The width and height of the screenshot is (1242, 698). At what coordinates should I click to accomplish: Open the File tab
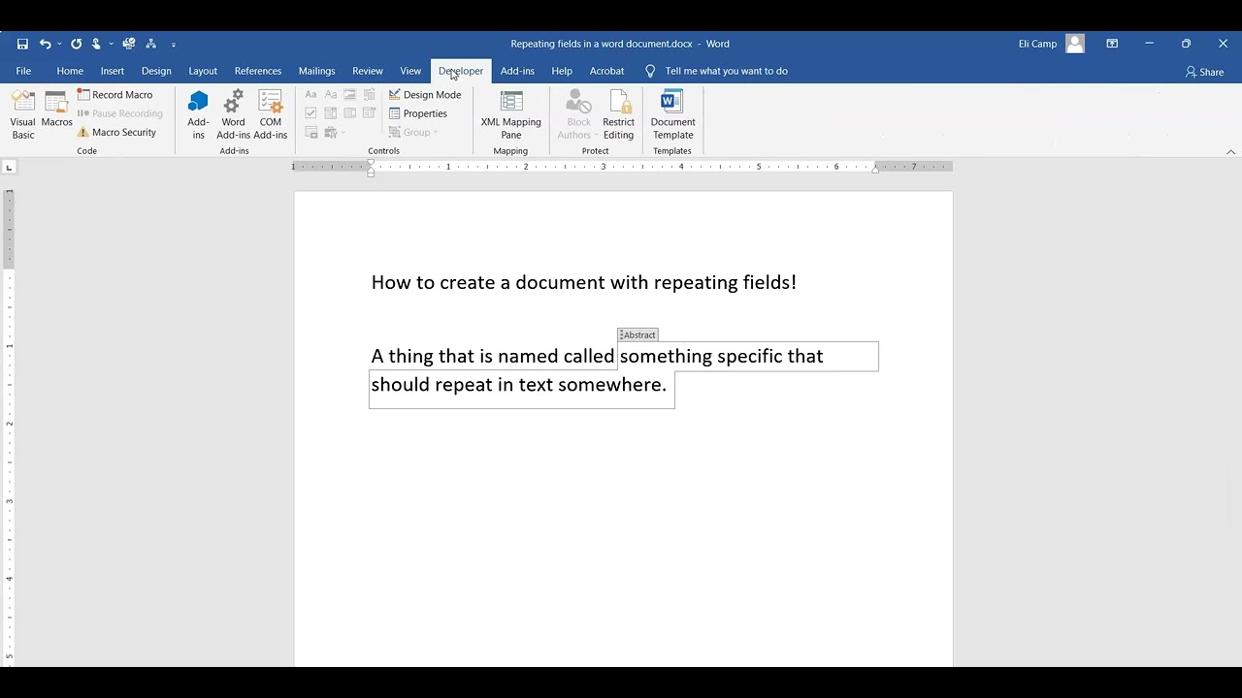click(x=23, y=71)
